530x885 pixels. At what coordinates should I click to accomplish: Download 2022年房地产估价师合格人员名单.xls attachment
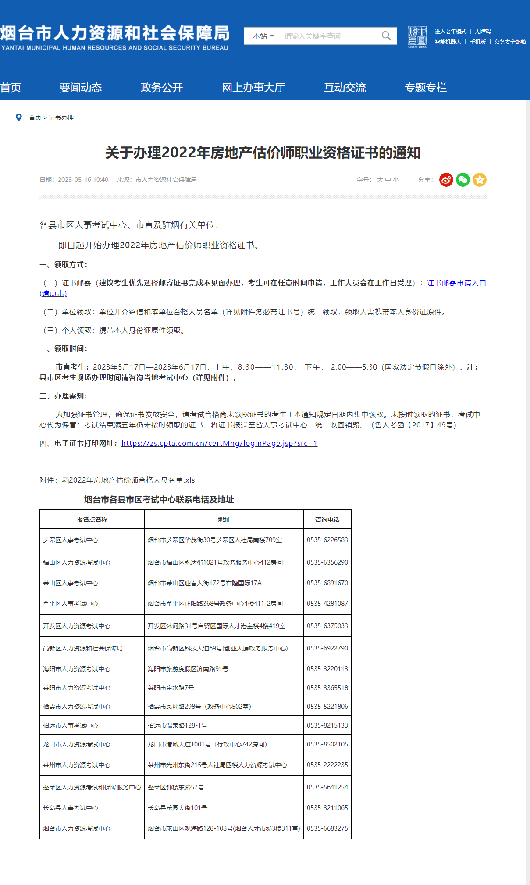click(132, 480)
